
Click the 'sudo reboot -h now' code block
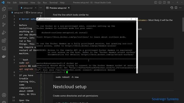click(113, 77)
